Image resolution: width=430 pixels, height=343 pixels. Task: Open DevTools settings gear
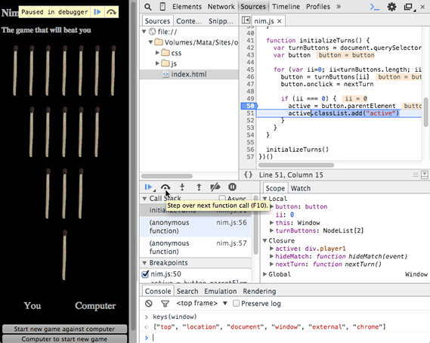(391, 7)
